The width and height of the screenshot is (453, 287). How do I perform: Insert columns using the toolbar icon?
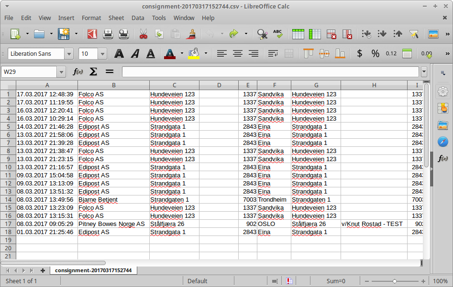315,34
